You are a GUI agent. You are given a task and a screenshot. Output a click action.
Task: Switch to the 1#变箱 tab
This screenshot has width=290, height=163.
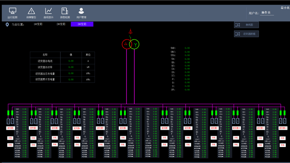[38, 24]
